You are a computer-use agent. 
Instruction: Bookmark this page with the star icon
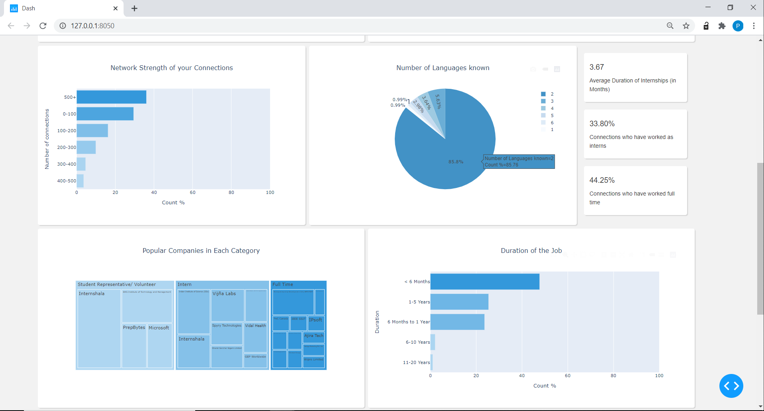[x=686, y=26]
